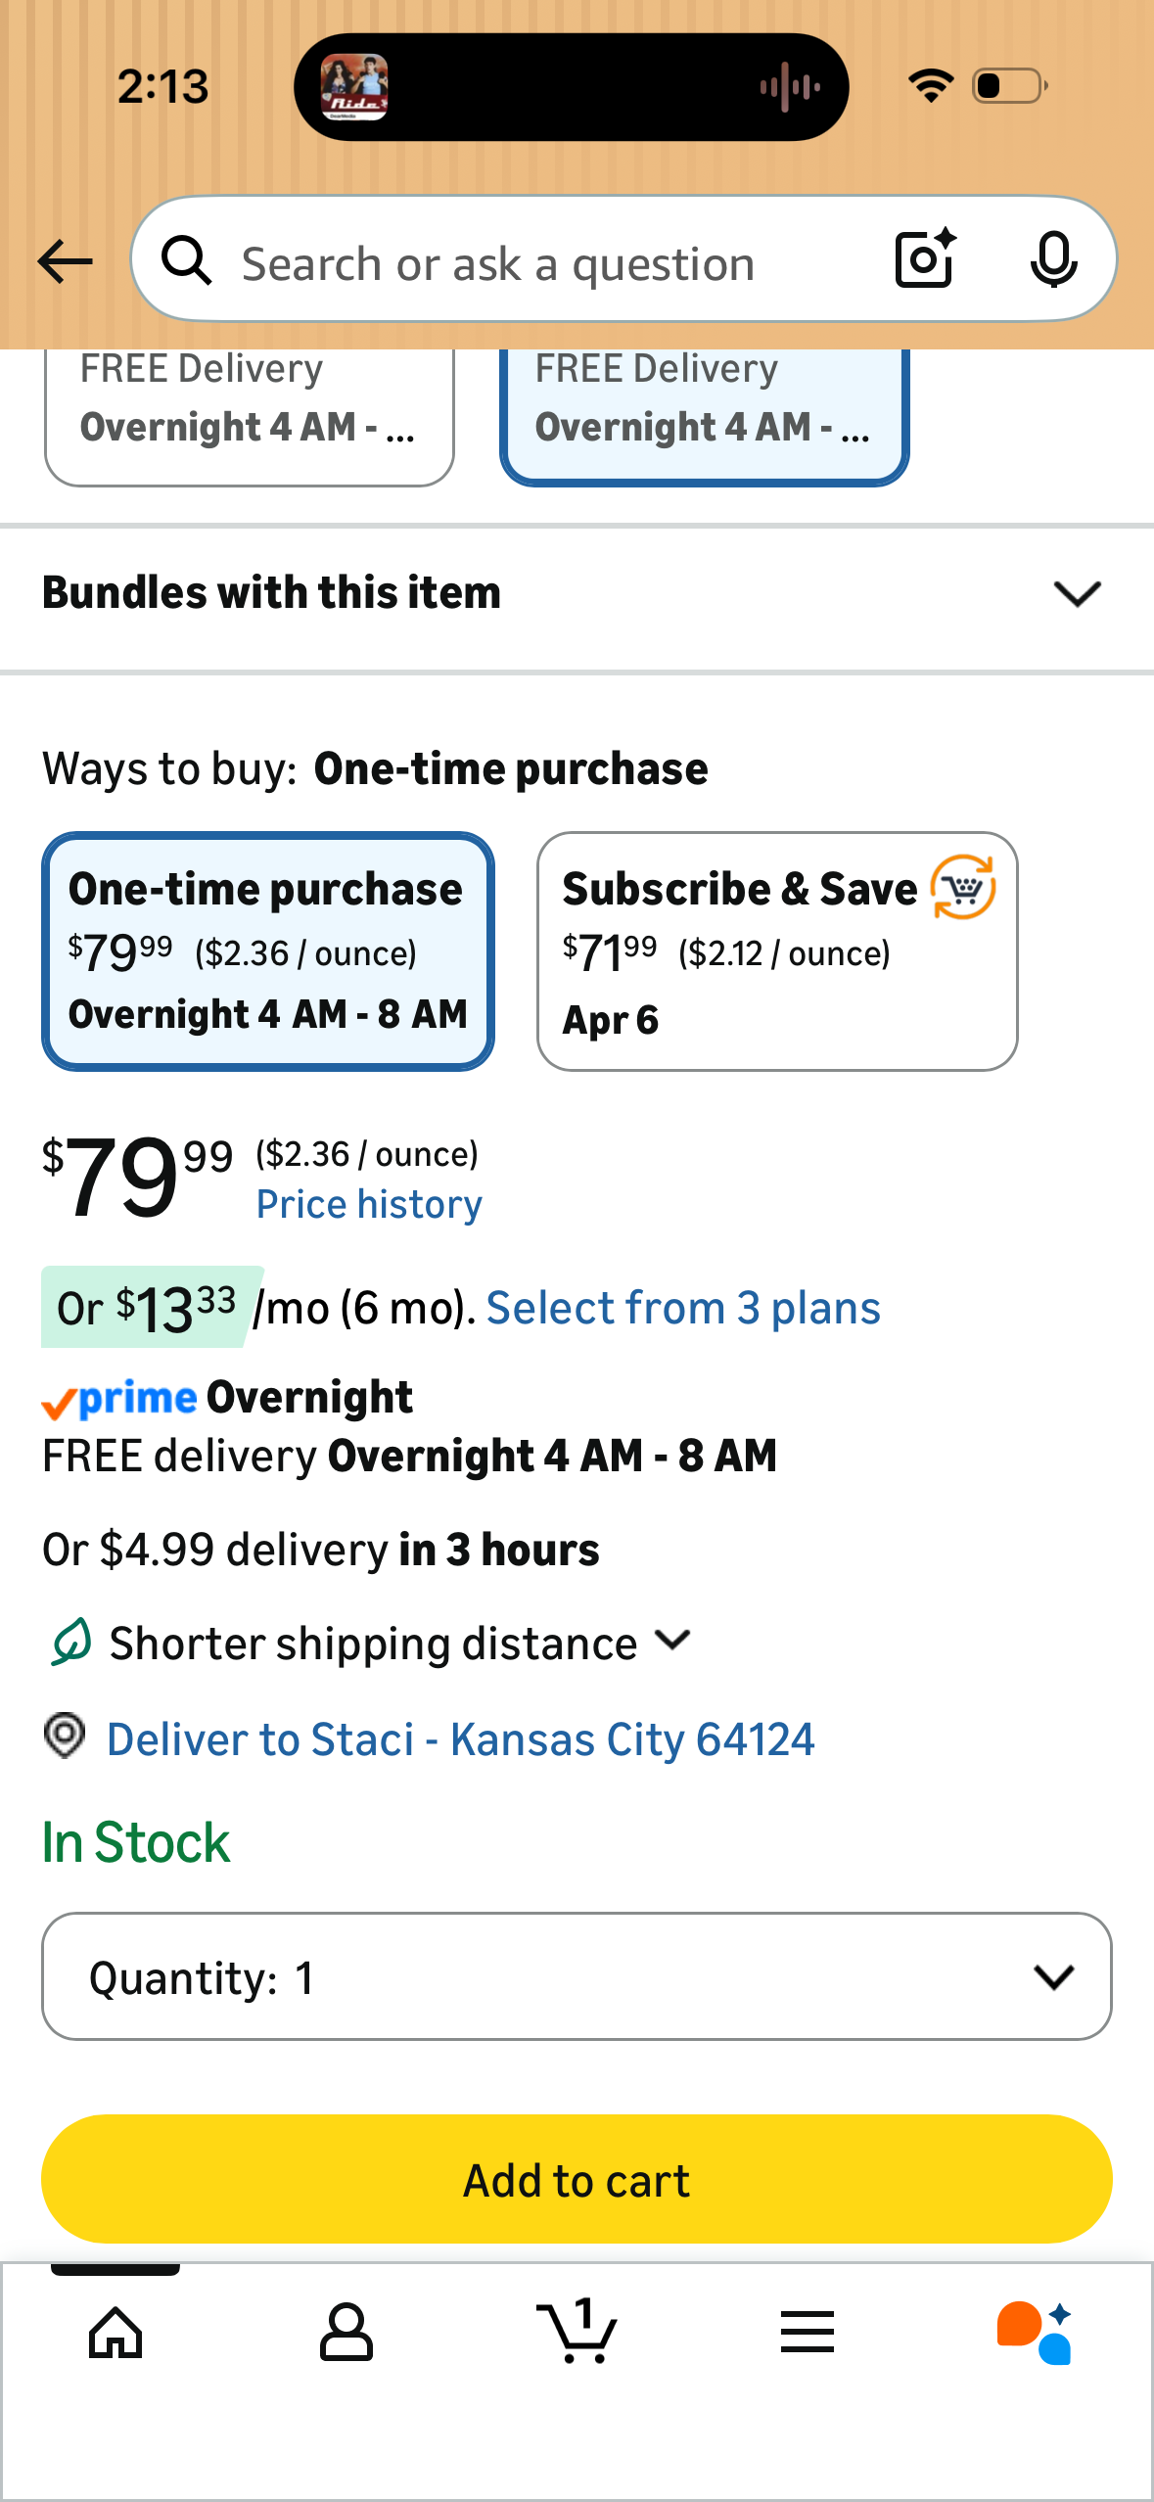Screen dimensions: 1154x2502
Task: Tap the microphone voice search icon
Action: [1053, 260]
